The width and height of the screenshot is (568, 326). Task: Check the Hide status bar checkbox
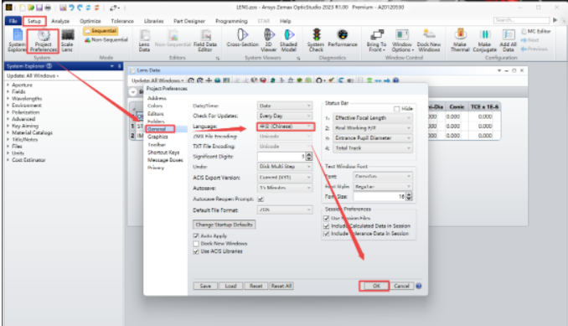pos(396,109)
